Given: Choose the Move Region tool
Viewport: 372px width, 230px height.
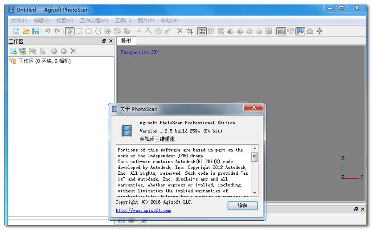Looking at the screenshot, I should pos(108,31).
